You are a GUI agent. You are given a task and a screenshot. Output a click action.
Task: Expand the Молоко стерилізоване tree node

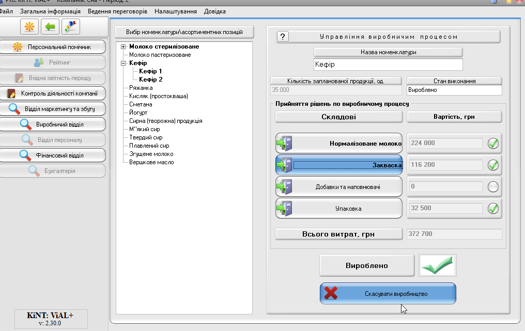123,47
